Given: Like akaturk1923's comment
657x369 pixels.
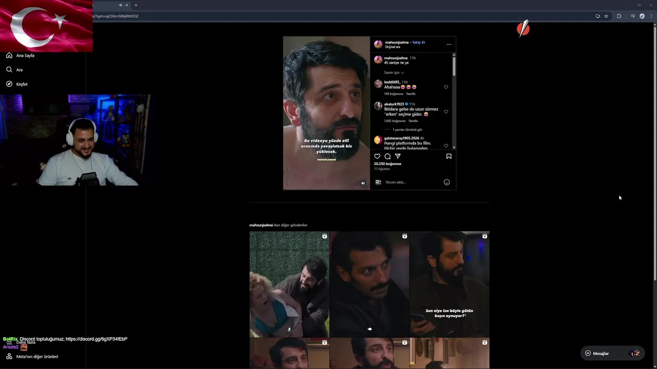Looking at the screenshot, I should [x=446, y=111].
